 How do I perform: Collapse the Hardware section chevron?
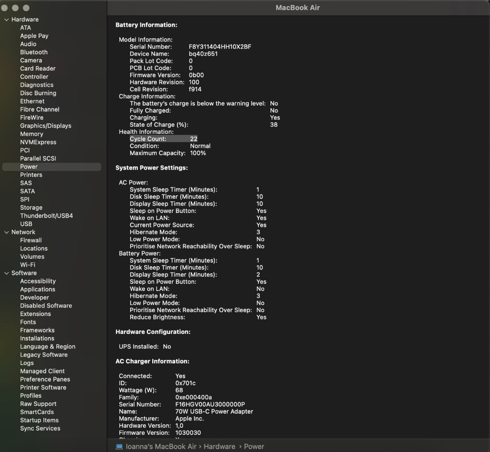coord(7,20)
